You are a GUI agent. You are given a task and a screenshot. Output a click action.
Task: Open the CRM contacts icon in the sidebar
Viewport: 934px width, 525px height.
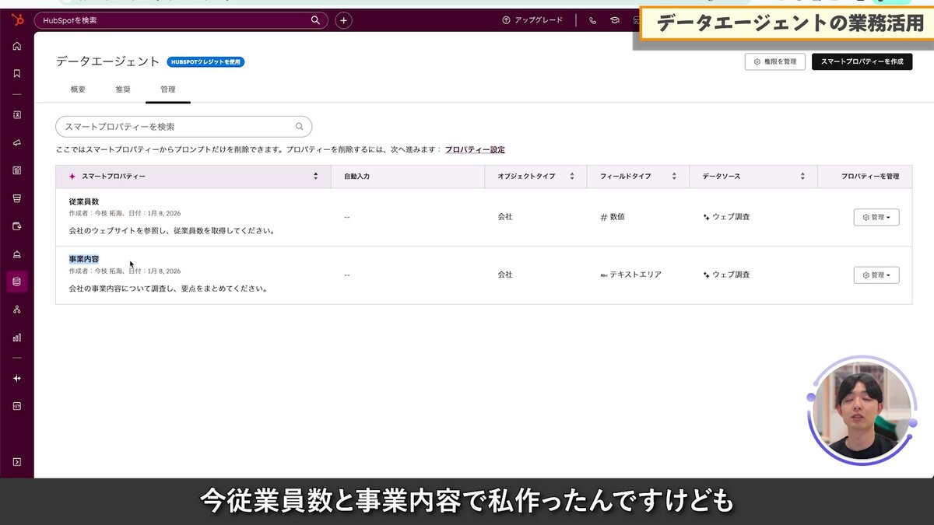[x=17, y=115]
